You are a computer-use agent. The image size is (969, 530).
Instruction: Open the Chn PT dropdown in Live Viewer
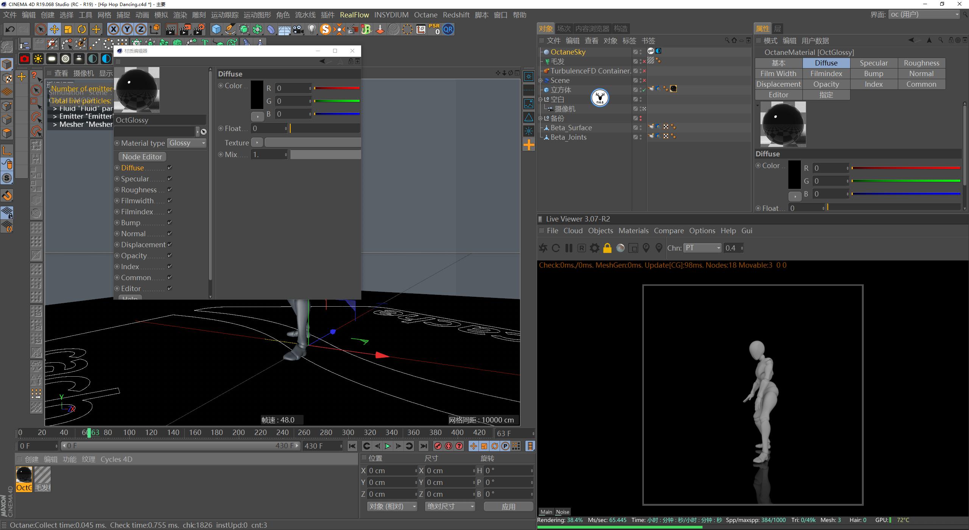tap(702, 248)
